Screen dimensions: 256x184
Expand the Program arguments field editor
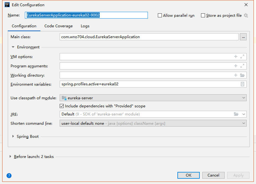tap(242, 66)
